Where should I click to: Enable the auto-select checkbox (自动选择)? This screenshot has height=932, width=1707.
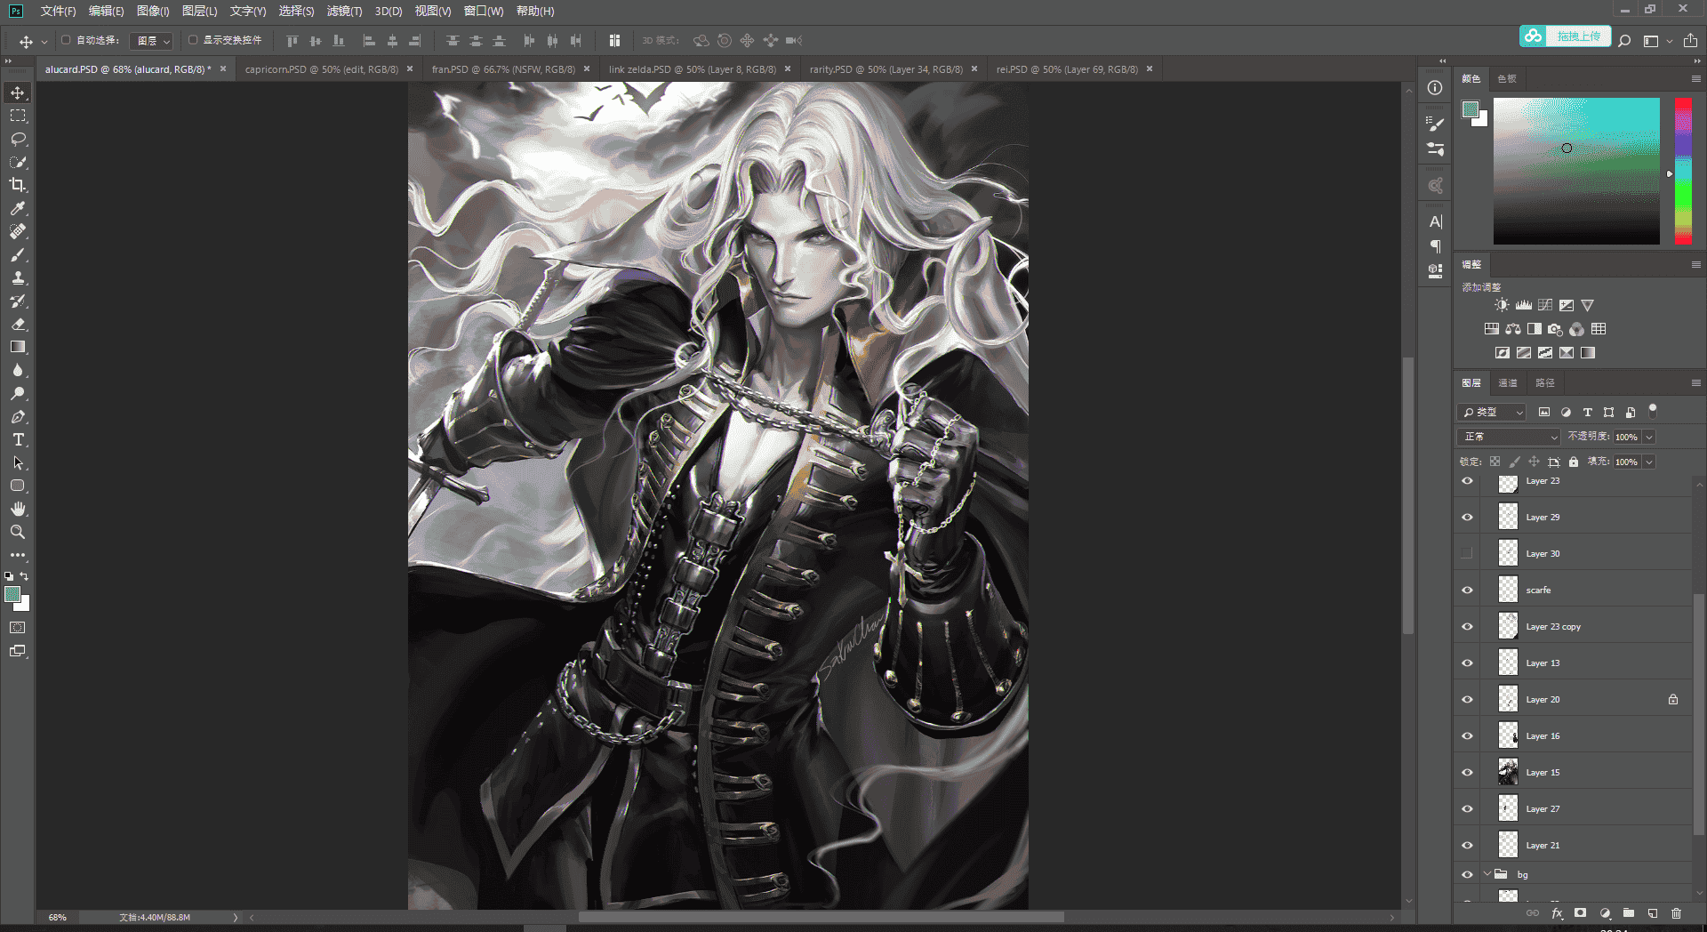coord(66,40)
